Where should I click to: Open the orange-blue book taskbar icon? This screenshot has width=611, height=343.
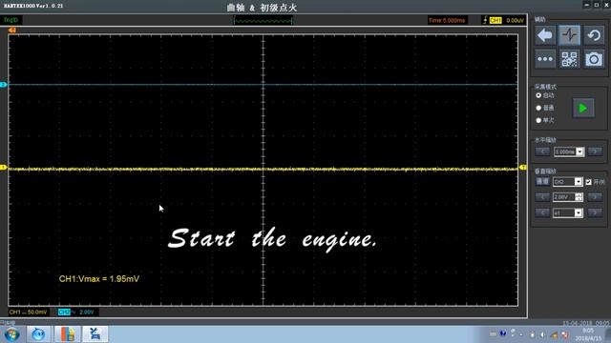click(x=68, y=334)
